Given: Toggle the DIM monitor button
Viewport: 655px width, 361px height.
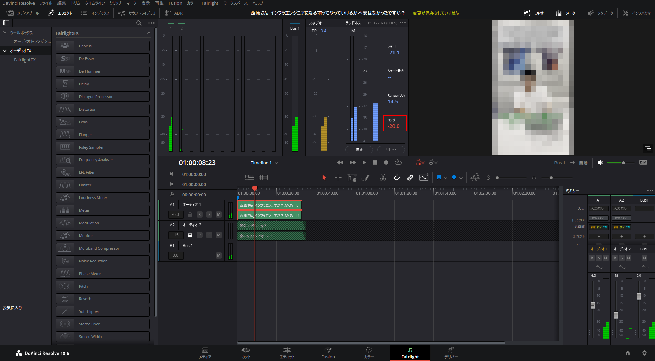Looking at the screenshot, I should pyautogui.click(x=643, y=163).
